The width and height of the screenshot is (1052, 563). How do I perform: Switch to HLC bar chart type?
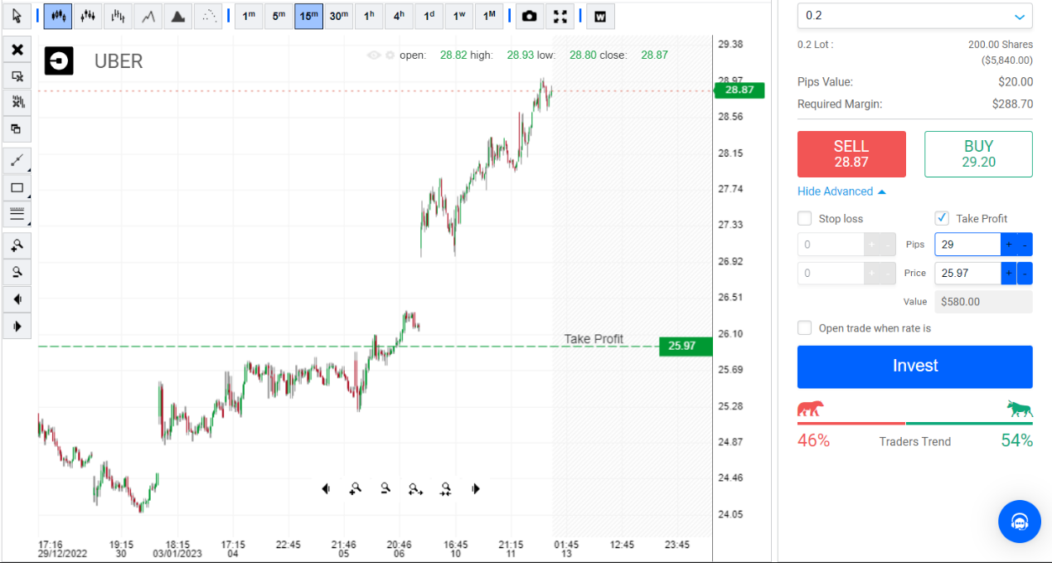[118, 16]
